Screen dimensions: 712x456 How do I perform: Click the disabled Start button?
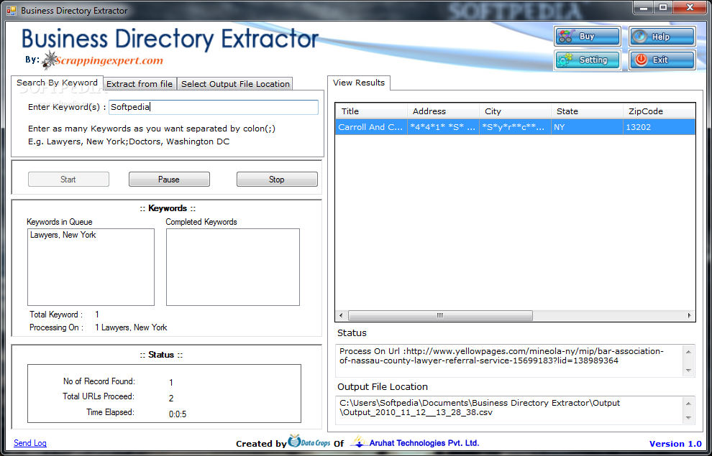[x=68, y=180]
